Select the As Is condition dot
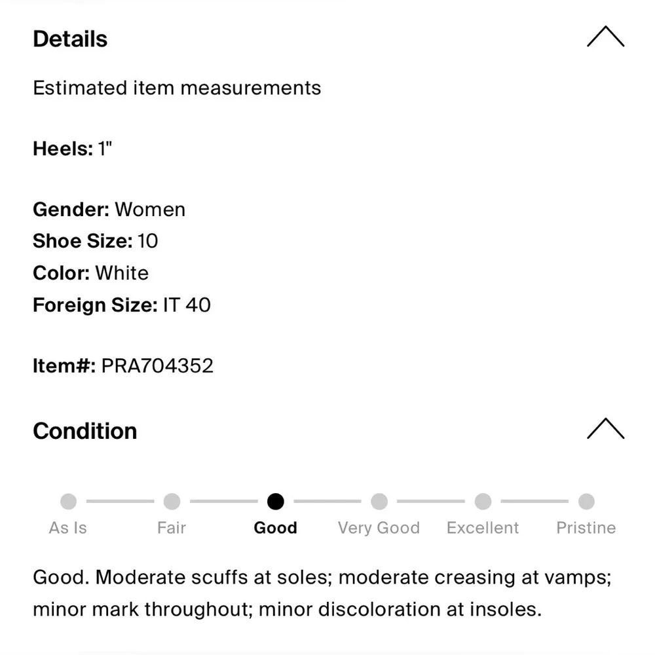 pyautogui.click(x=68, y=502)
